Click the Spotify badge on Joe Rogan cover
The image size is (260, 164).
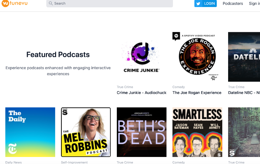pyautogui.click(x=176, y=36)
